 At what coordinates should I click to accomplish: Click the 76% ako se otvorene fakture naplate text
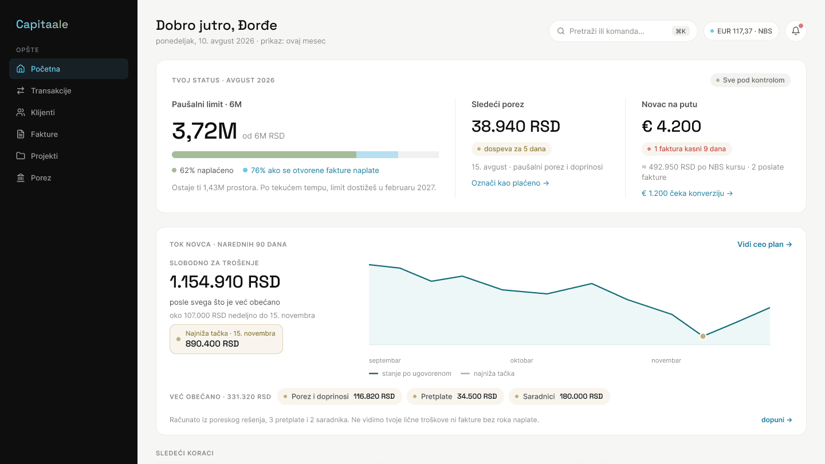[x=315, y=171]
